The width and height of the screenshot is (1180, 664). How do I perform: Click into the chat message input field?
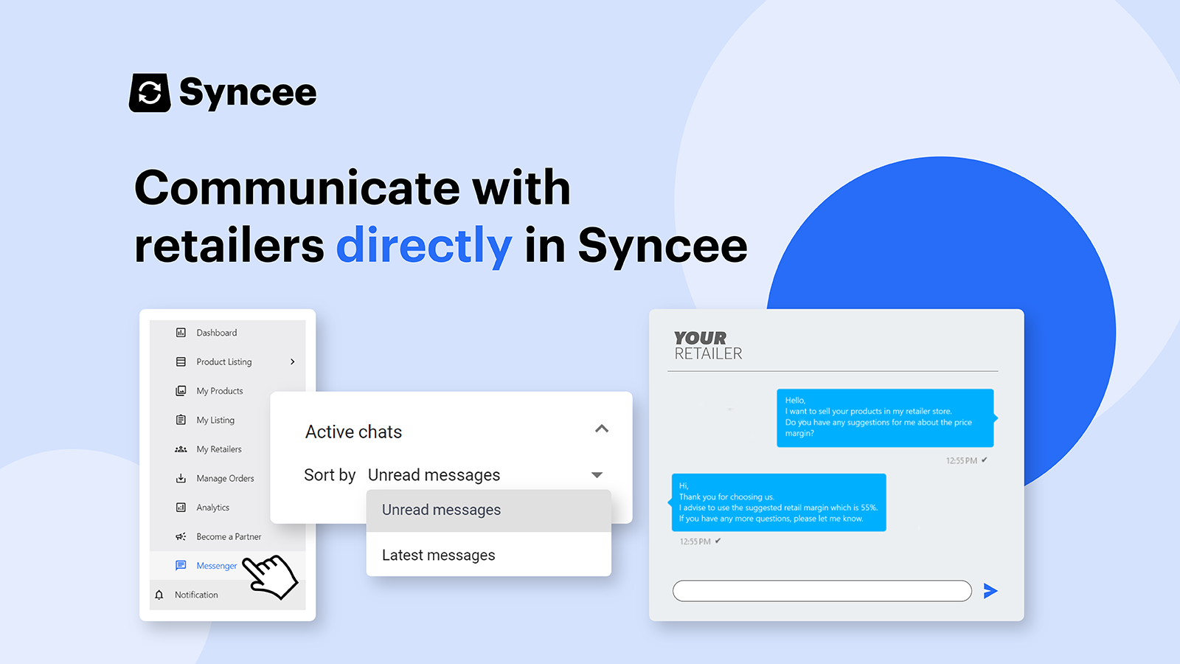(822, 591)
